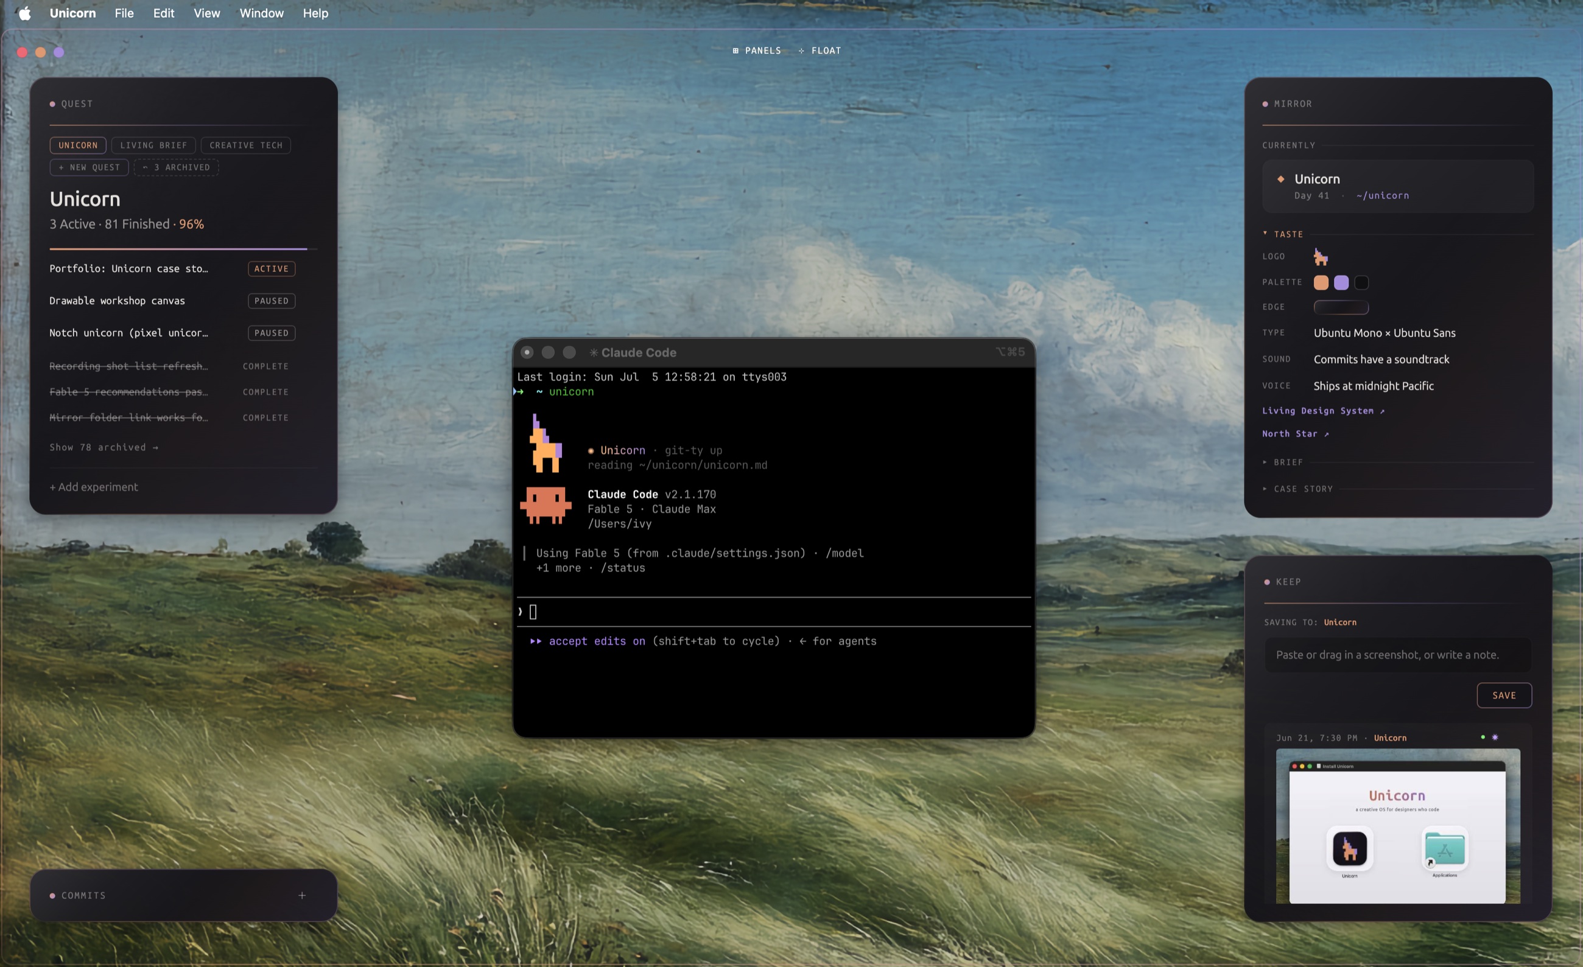Open the Unicorn app menu
Image resolution: width=1583 pixels, height=967 pixels.
pyautogui.click(x=72, y=13)
